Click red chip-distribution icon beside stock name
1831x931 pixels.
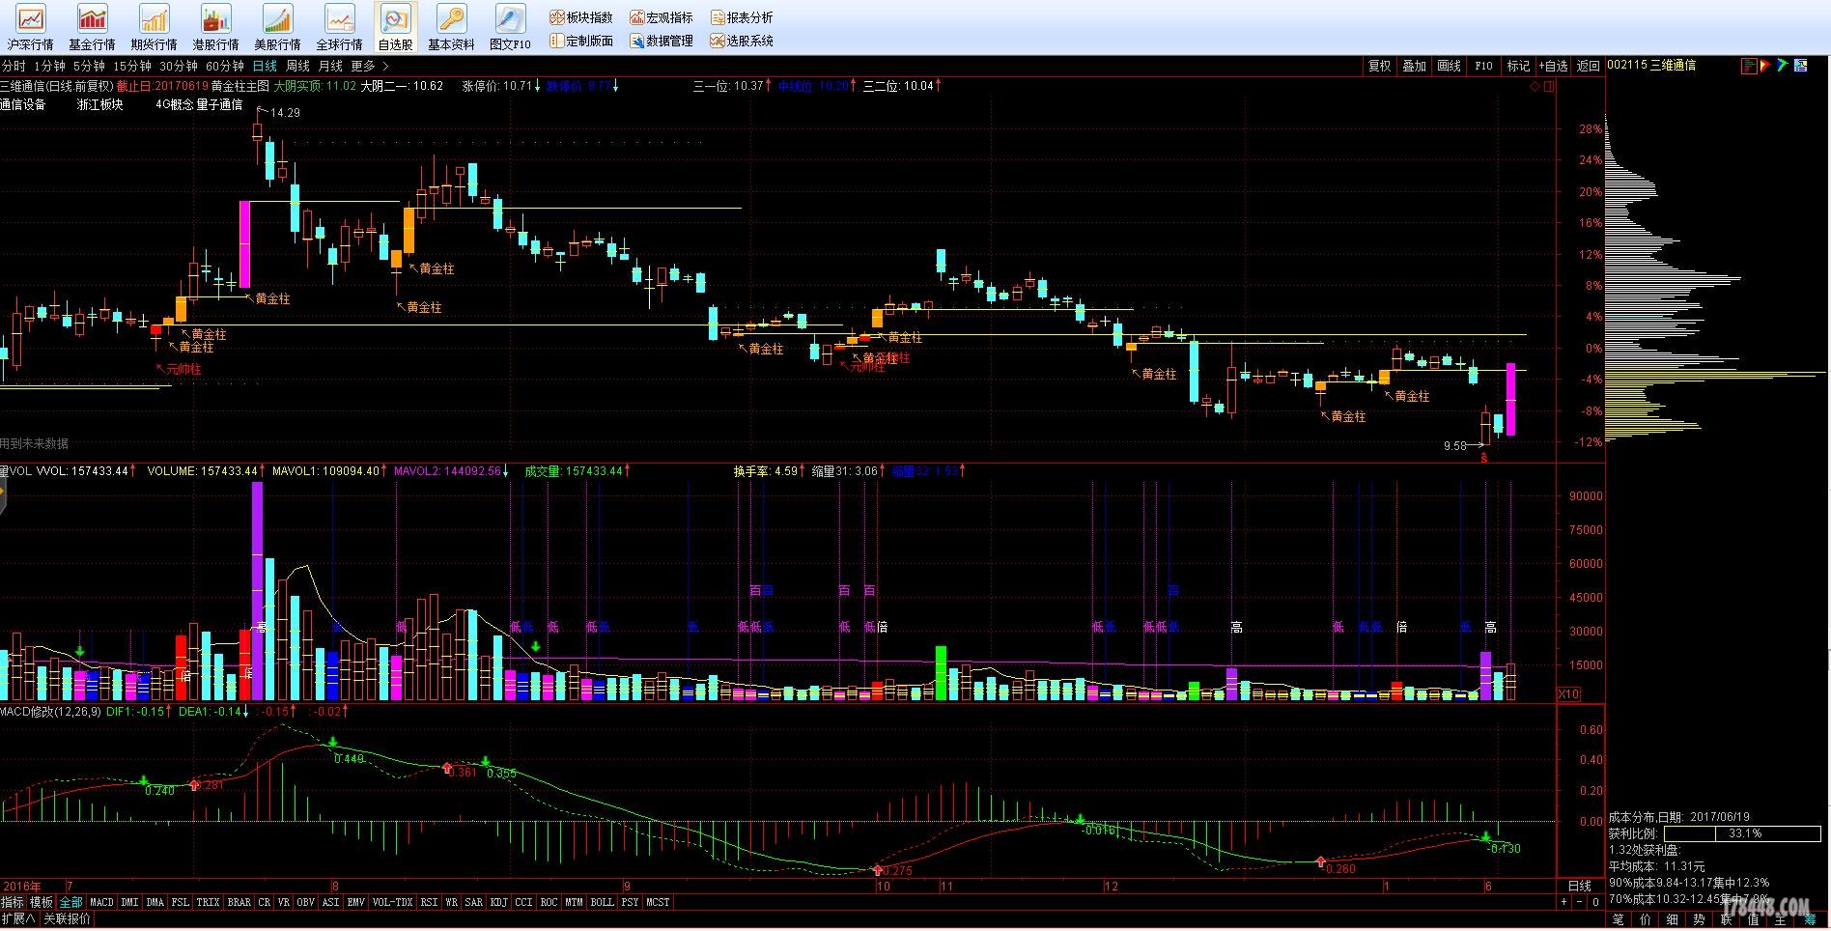pyautogui.click(x=1749, y=66)
